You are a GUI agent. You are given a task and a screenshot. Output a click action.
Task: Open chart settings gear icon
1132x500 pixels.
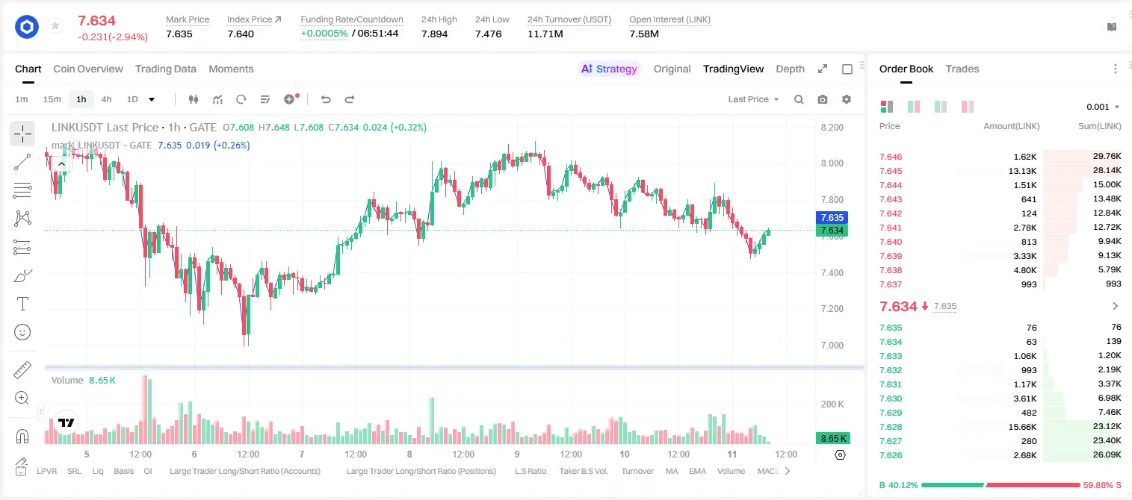[847, 99]
